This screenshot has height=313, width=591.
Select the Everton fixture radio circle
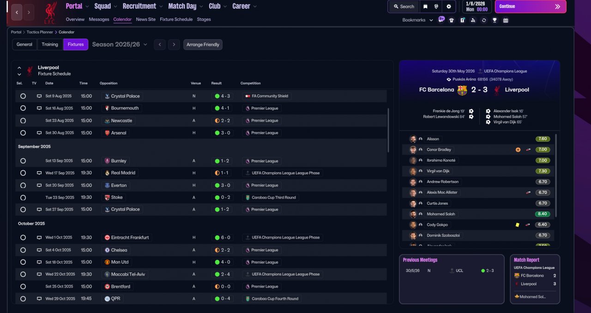point(23,185)
